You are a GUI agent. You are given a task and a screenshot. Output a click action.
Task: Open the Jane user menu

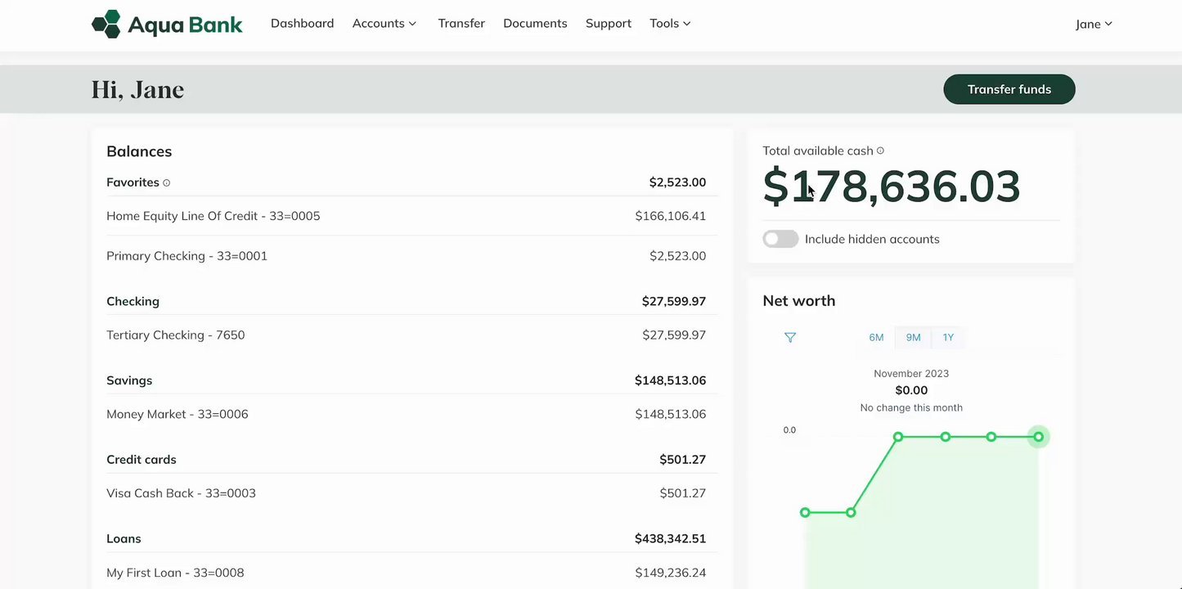coord(1094,24)
